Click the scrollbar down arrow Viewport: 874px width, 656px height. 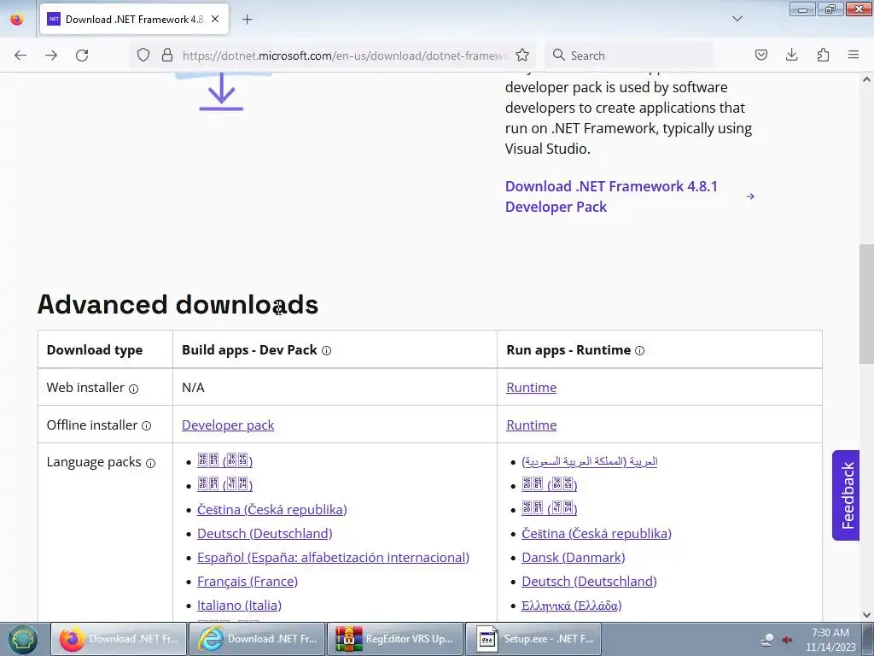point(866,615)
